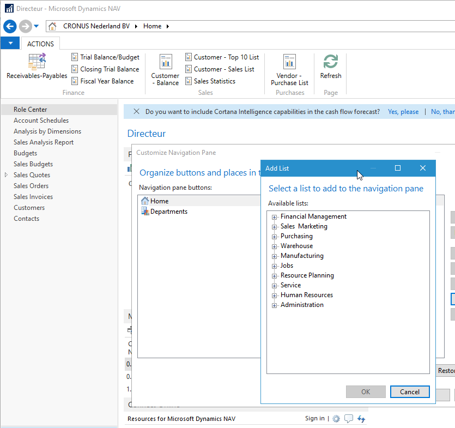The height and width of the screenshot is (428, 455).
Task: Open Sales Quotes list
Action: click(32, 175)
